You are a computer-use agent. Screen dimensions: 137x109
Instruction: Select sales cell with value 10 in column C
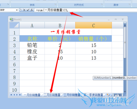coord(93,51)
